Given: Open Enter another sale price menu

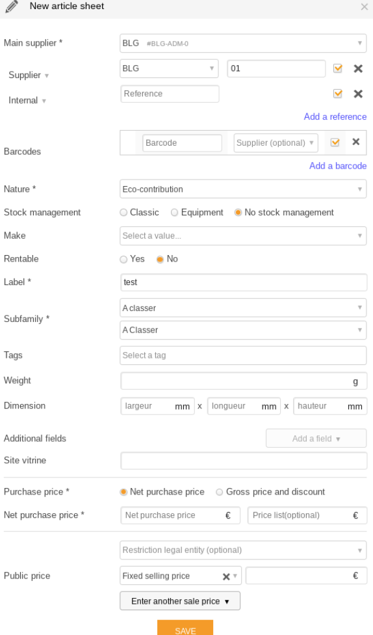Looking at the screenshot, I should click(x=180, y=601).
